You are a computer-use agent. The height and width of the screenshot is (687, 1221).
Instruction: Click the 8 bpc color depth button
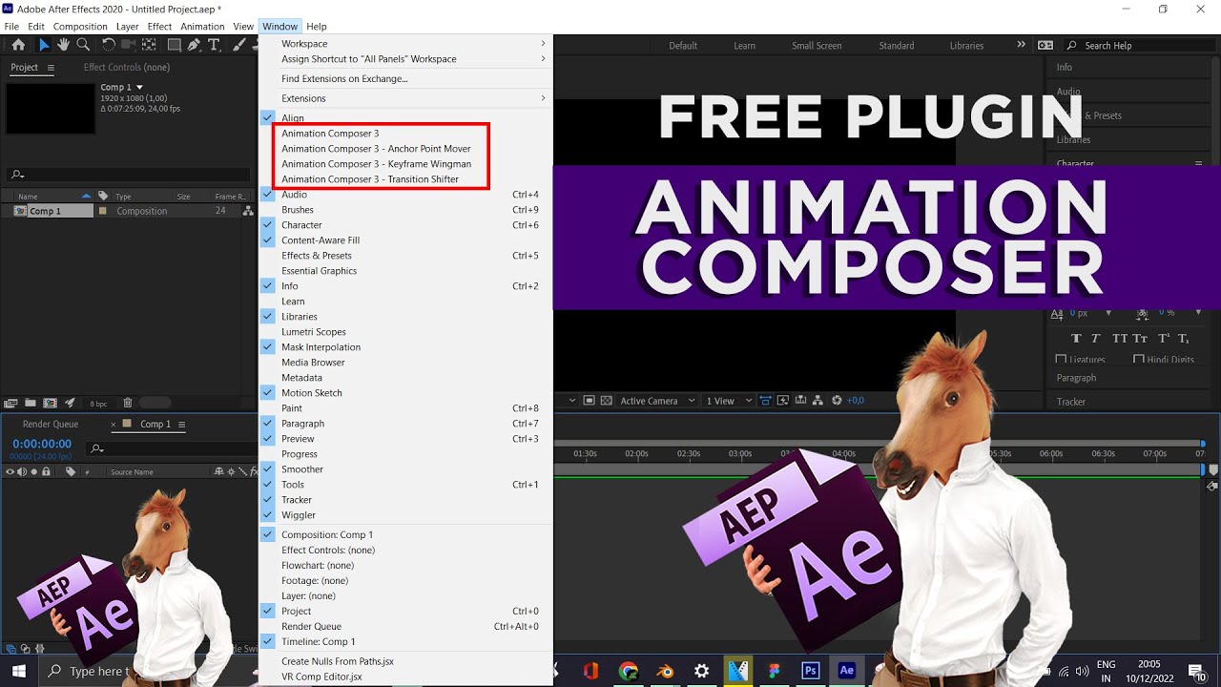98,404
